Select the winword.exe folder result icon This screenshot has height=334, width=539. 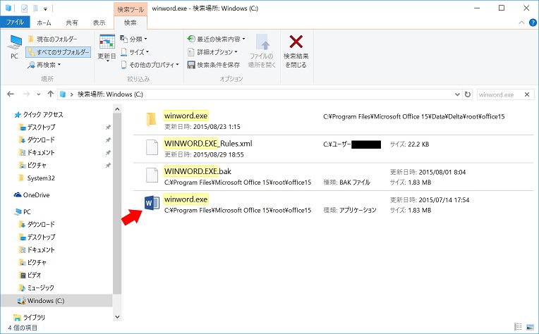151,120
